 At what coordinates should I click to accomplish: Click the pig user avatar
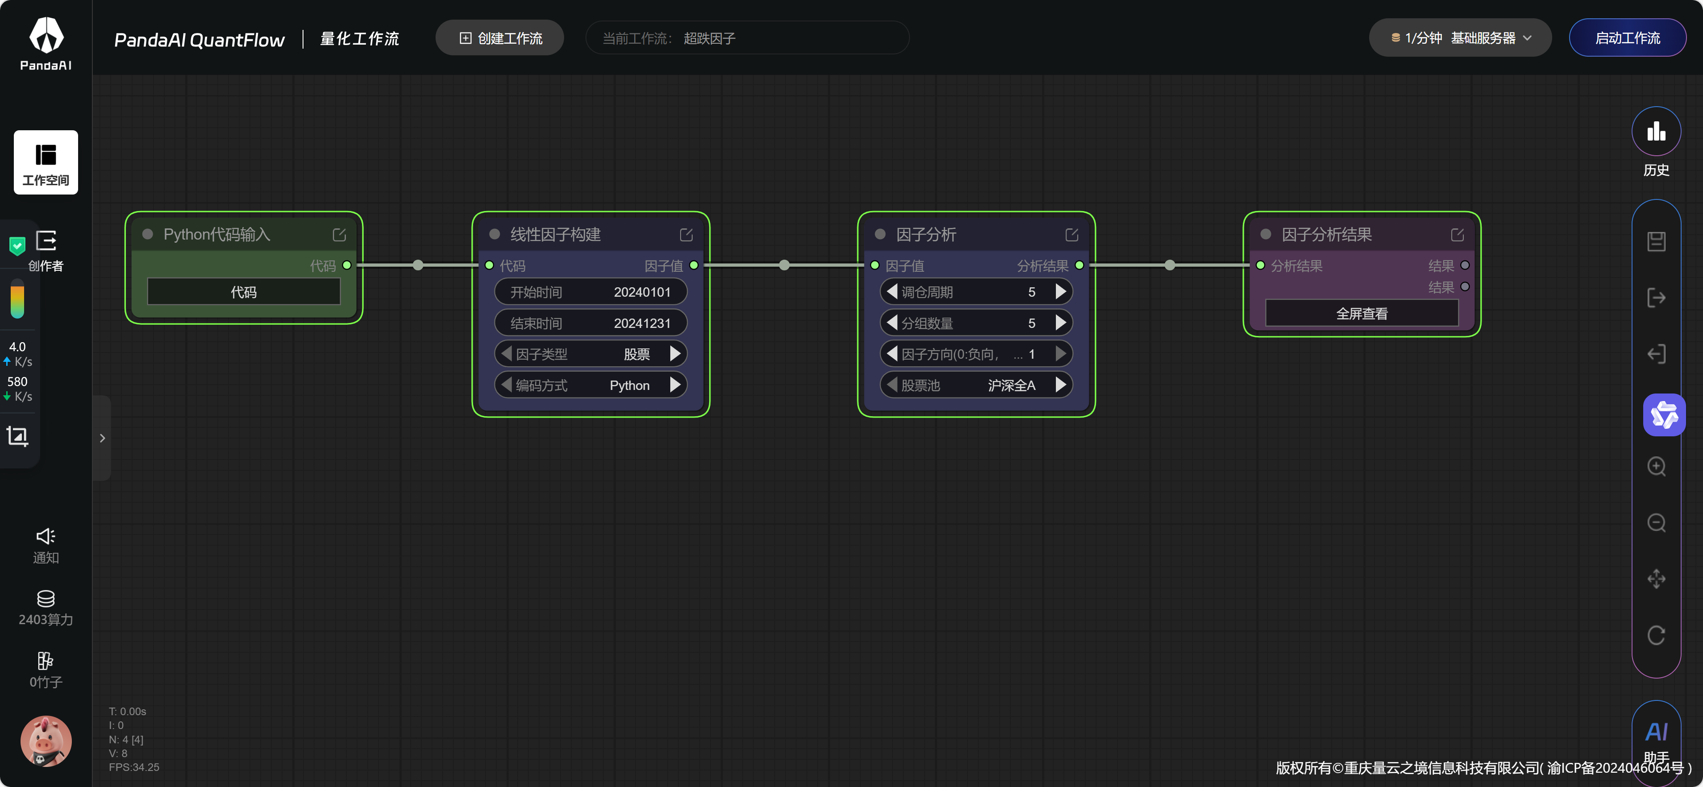(46, 741)
